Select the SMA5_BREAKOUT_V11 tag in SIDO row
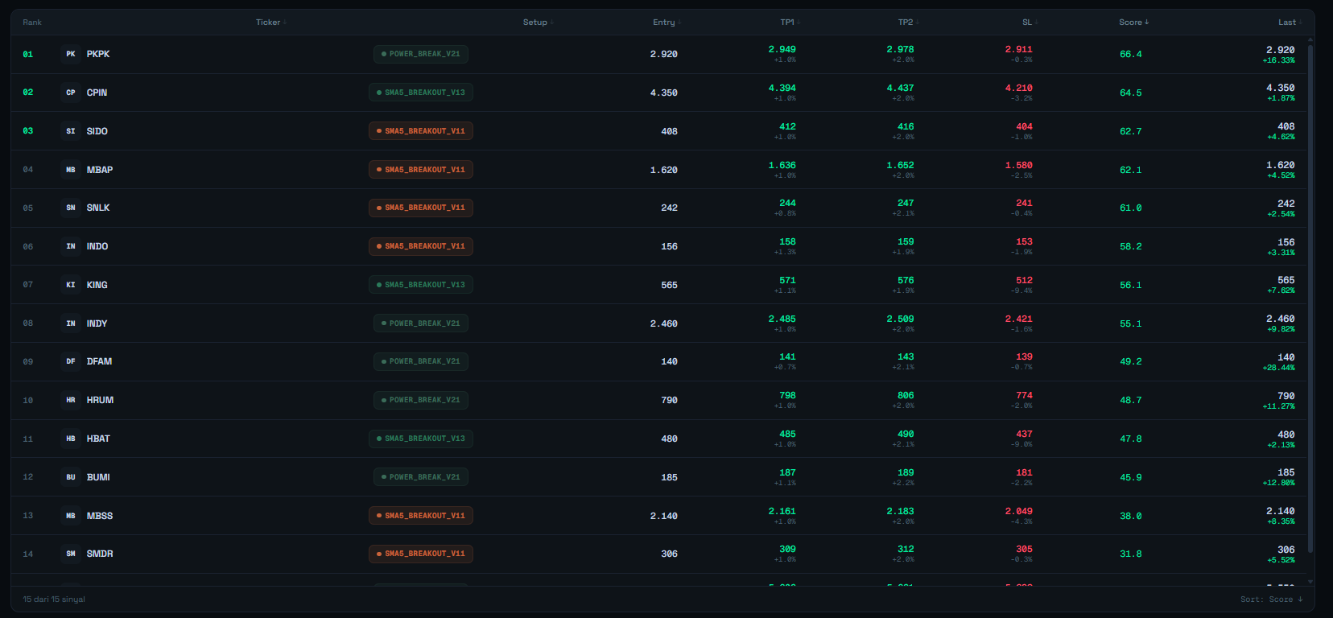 421,131
